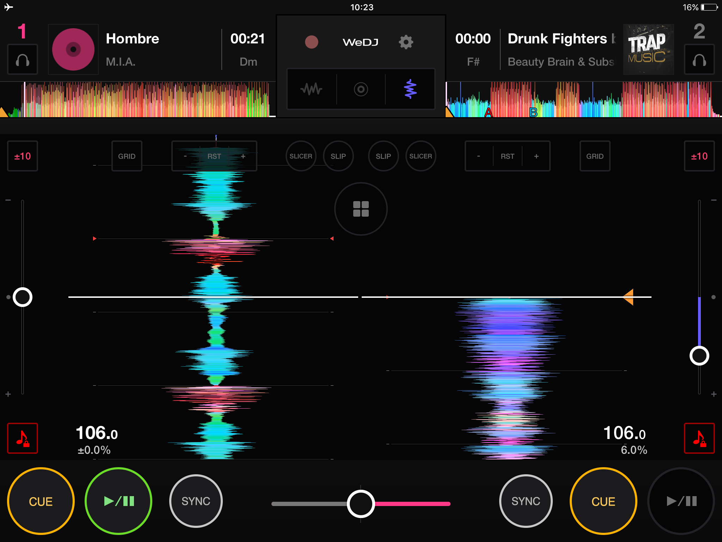Decrease deck 2 pitch bend minus

point(479,156)
